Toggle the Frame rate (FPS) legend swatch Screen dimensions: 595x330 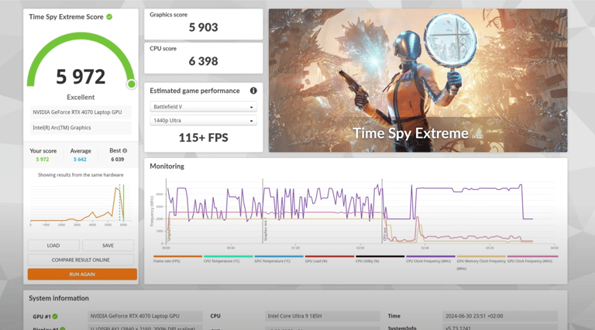click(x=177, y=256)
